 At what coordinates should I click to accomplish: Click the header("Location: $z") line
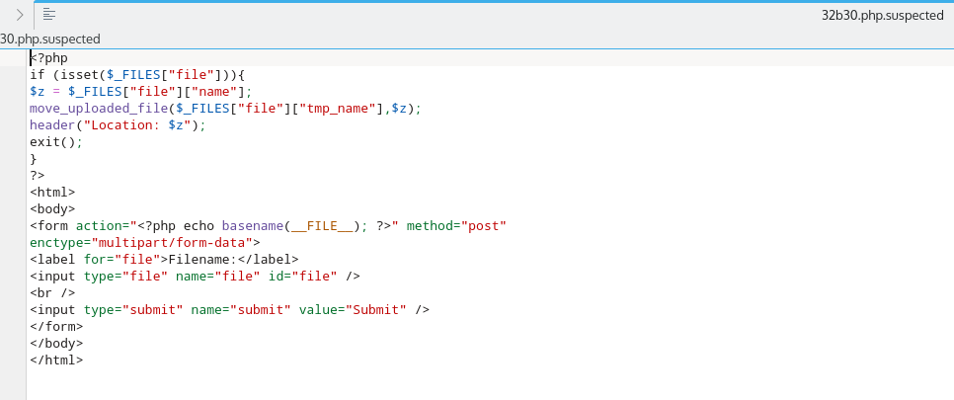pos(119,125)
